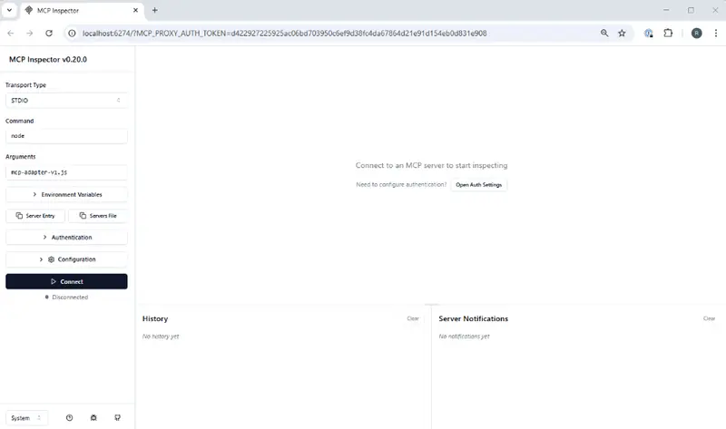Close the MCP Inspector tab
This screenshot has height=429, width=726.
[x=135, y=10]
